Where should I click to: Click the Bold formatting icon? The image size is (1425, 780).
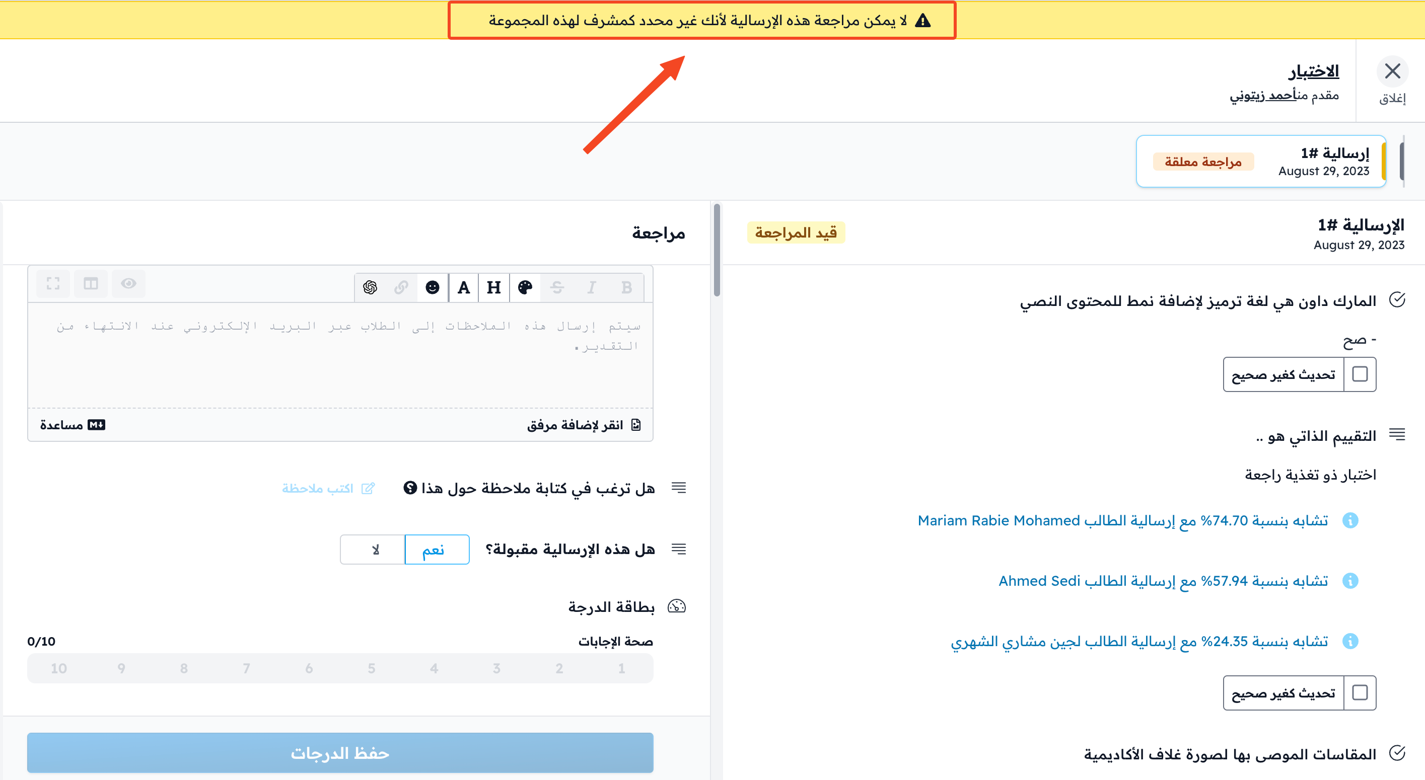pos(626,287)
